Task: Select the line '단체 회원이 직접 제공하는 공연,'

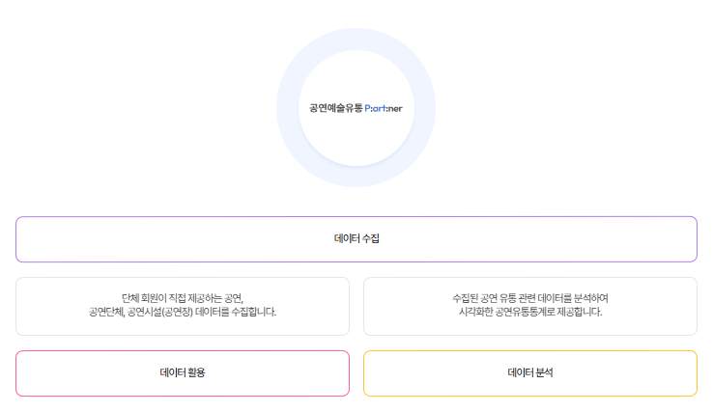Action: (183, 298)
